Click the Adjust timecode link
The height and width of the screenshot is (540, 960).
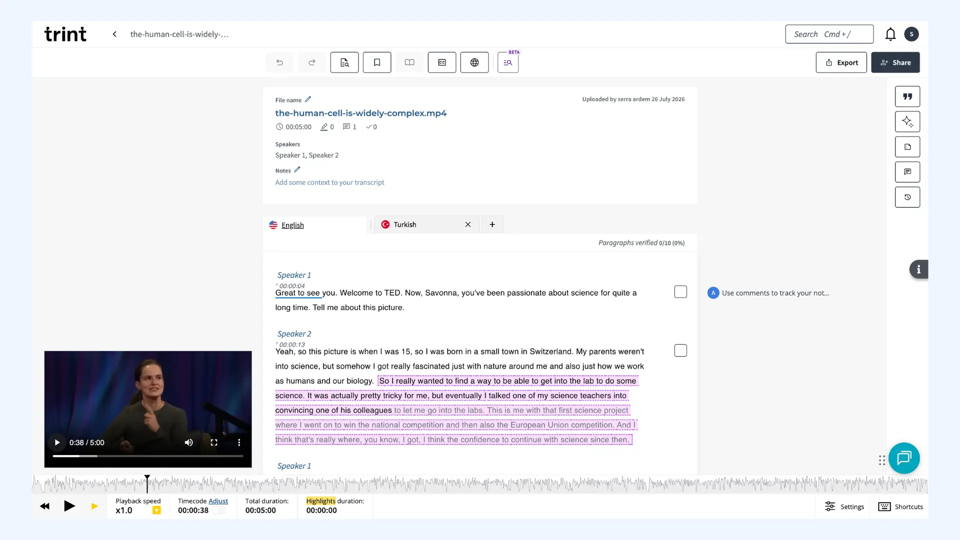[218, 501]
